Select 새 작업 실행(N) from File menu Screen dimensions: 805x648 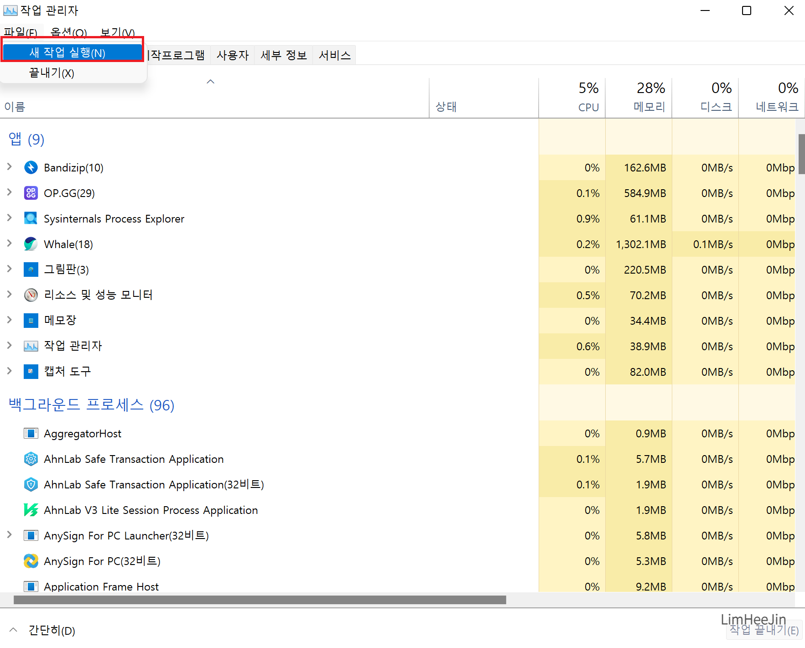pos(73,53)
